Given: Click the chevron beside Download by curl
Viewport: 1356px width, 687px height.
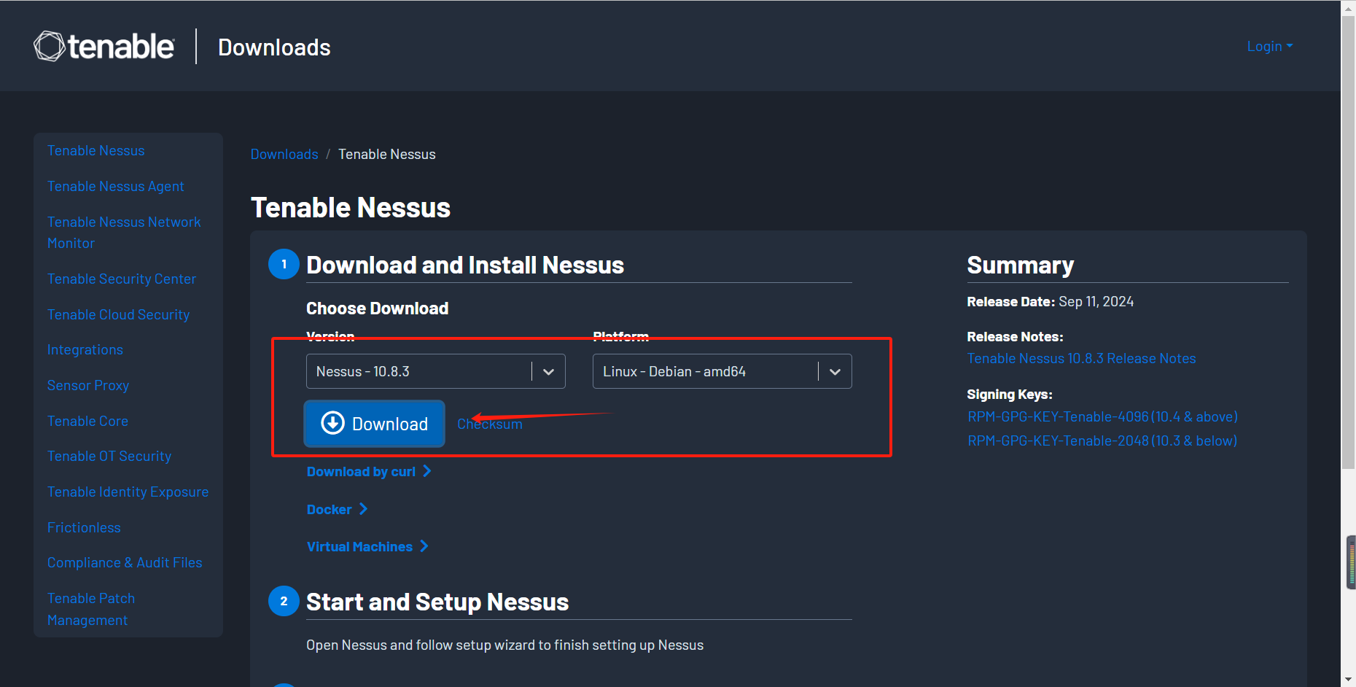Looking at the screenshot, I should (x=427, y=471).
